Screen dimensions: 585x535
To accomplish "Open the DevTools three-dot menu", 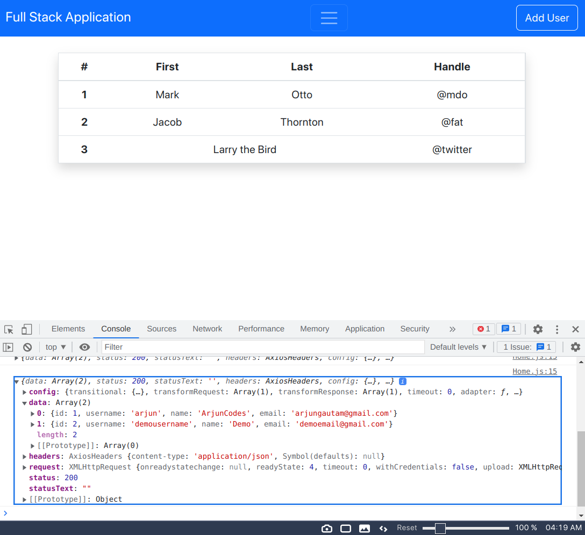I will tap(557, 329).
